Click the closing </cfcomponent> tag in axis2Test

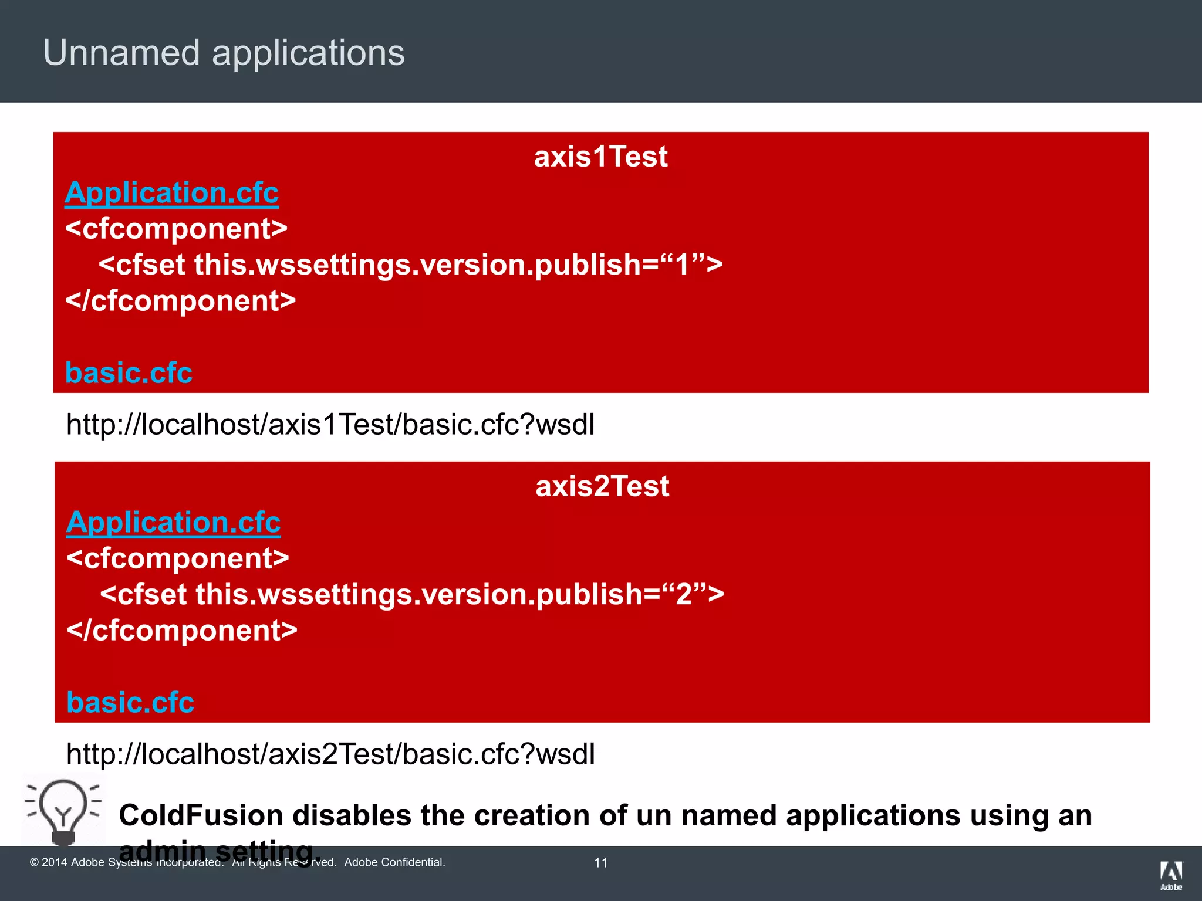click(x=182, y=631)
